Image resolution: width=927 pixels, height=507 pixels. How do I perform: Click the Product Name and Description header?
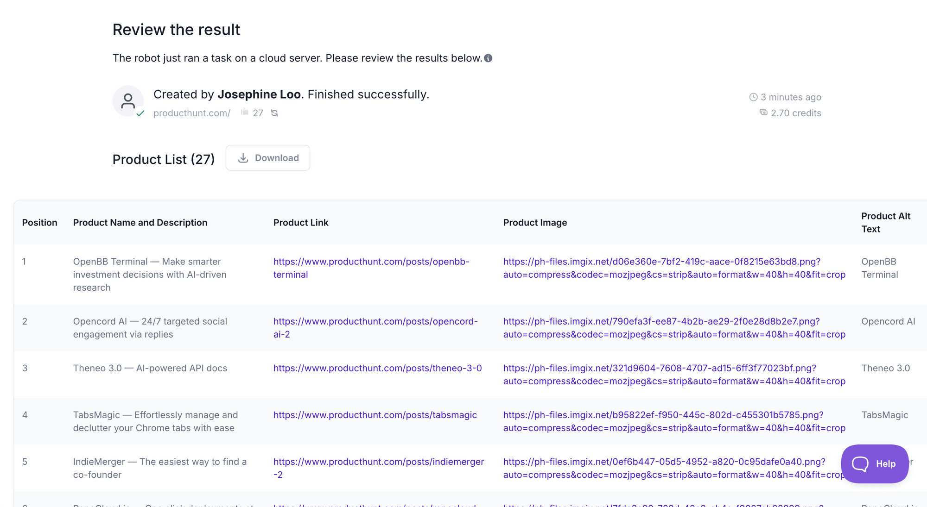coord(140,223)
